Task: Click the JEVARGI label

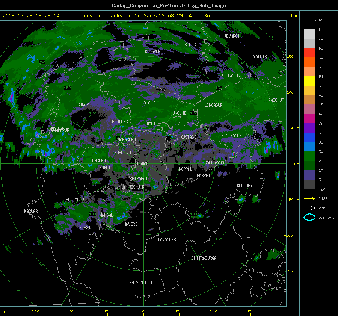Action: point(232,36)
